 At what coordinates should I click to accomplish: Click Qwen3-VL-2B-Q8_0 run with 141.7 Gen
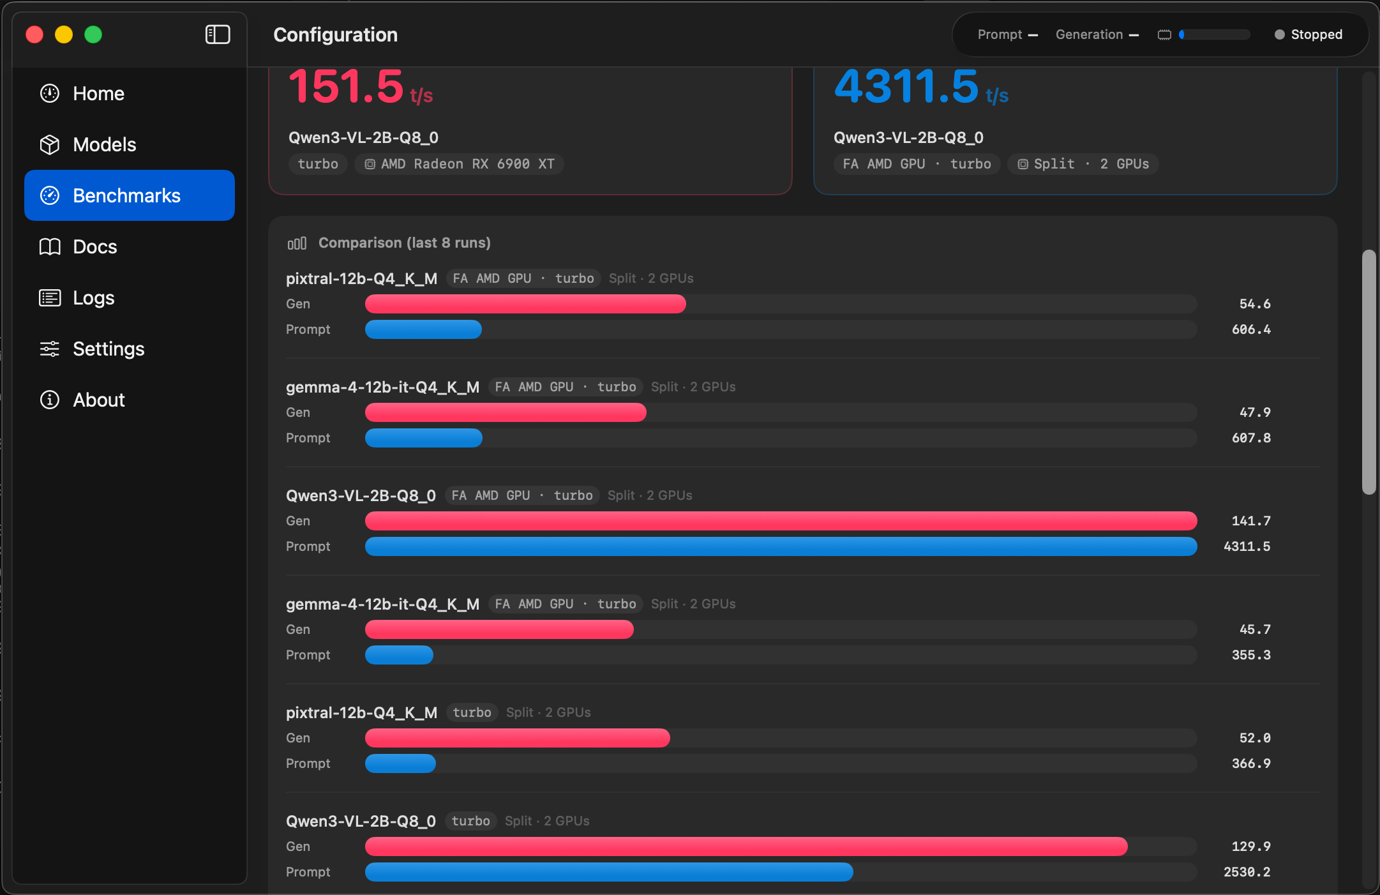point(361,495)
